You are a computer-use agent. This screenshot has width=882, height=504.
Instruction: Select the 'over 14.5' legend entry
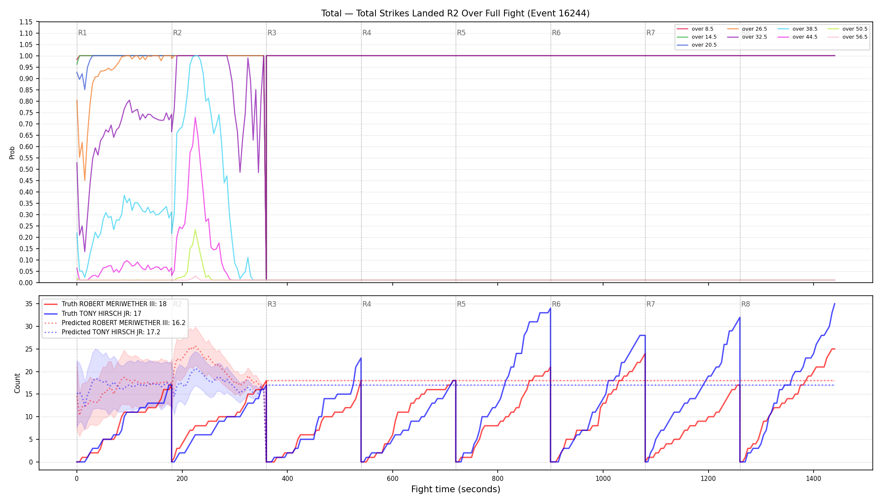pos(697,37)
